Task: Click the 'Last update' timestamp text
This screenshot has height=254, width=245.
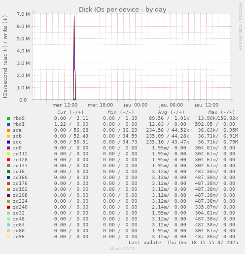Action: (183, 243)
